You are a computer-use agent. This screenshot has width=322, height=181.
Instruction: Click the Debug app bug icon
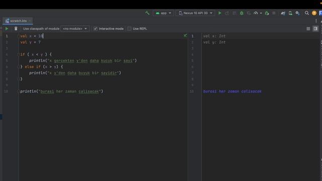click(242, 13)
